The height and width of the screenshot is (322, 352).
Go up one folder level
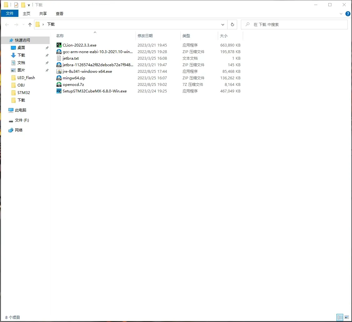(x=30, y=24)
